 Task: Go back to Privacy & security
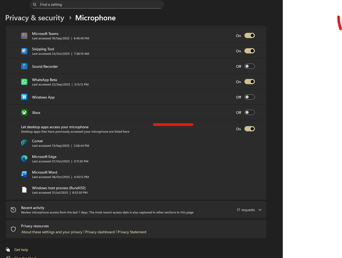click(35, 18)
